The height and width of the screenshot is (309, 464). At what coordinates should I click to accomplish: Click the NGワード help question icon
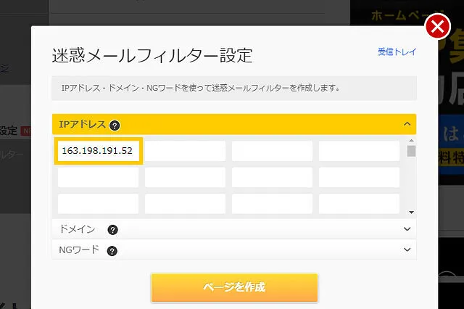[x=112, y=250]
